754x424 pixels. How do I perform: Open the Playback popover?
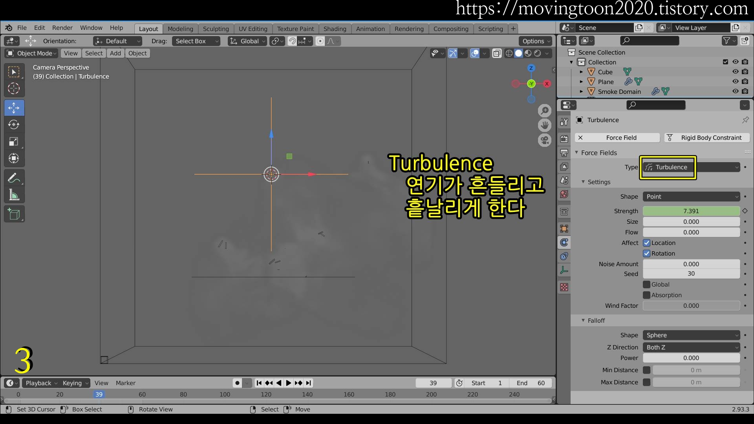click(41, 383)
